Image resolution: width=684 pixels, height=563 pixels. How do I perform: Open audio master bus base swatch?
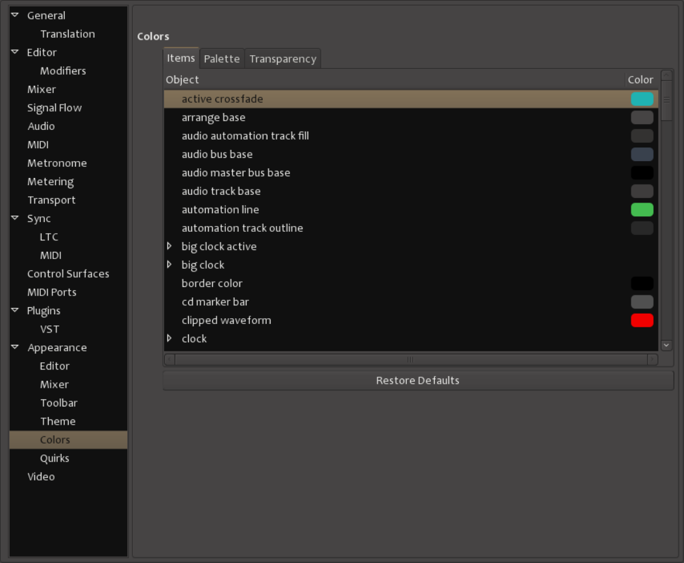pos(642,173)
